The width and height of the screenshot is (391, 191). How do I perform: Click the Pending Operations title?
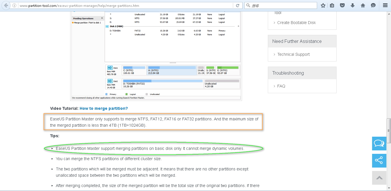click(x=83, y=18)
